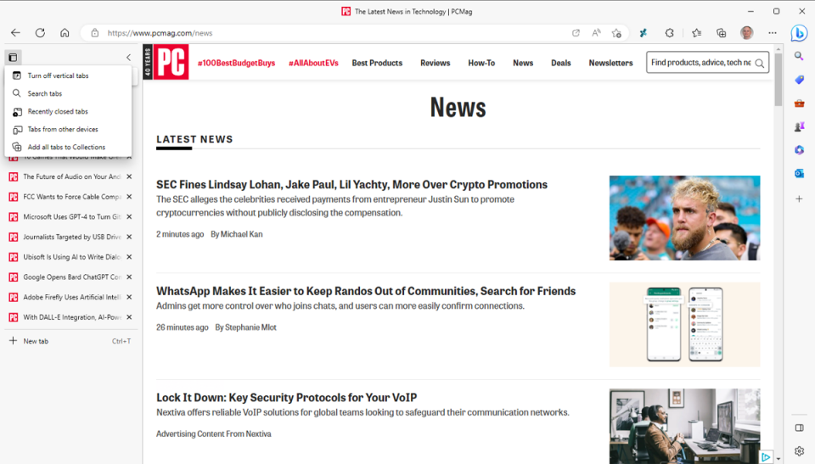
Task: Open sidebar settings gear icon
Action: [799, 451]
